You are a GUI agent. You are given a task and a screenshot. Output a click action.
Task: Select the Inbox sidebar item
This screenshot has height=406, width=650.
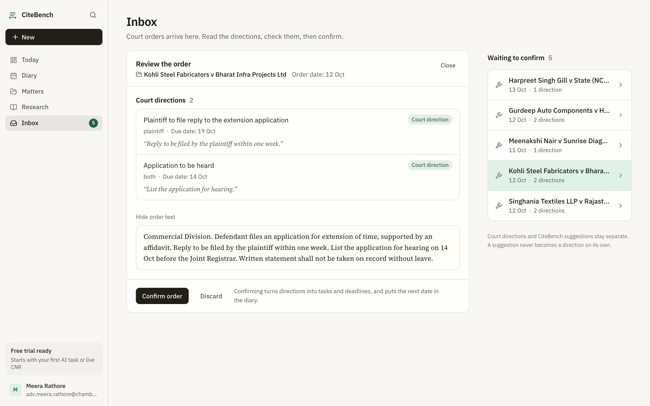pos(54,123)
